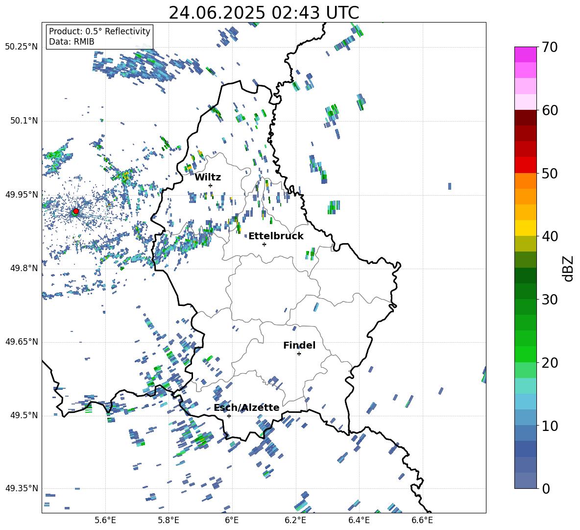The height and width of the screenshot is (530, 580).
Task: Click the 50 colorbar tick label
Action: click(550, 174)
